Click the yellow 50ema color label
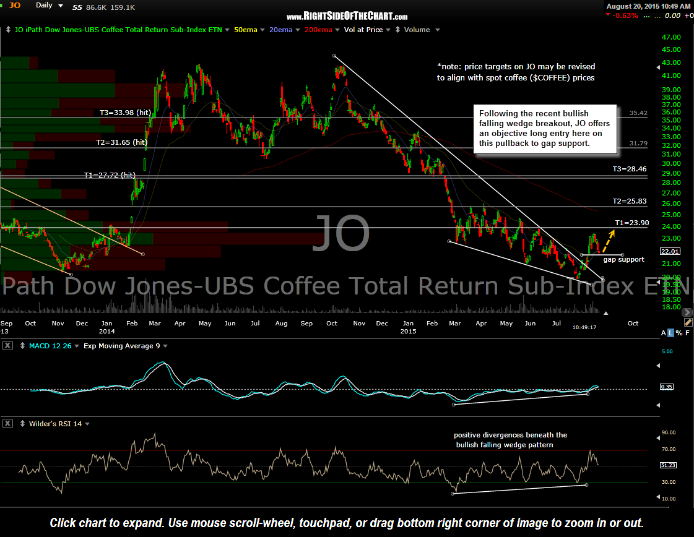 [x=245, y=29]
